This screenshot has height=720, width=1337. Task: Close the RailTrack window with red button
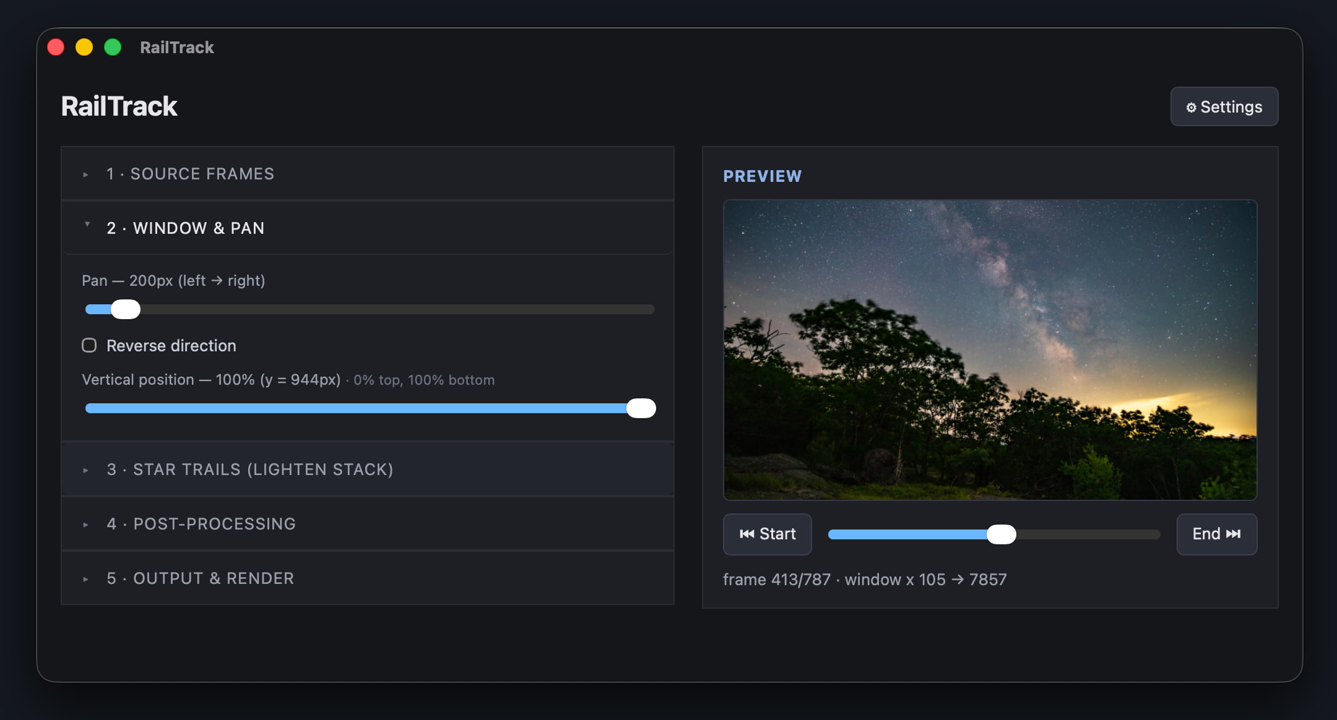[x=56, y=47]
